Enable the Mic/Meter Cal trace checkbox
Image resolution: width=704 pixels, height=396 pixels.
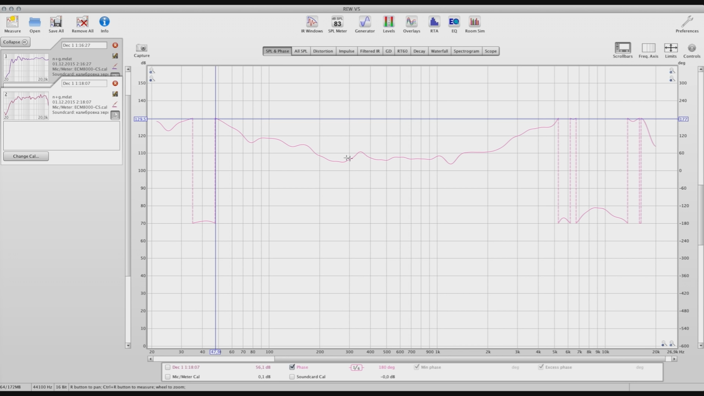coord(168,377)
